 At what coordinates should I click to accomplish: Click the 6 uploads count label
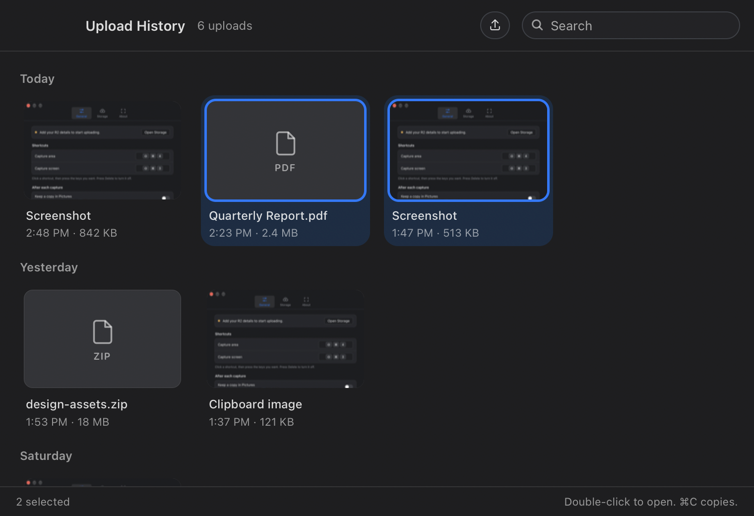tap(225, 26)
